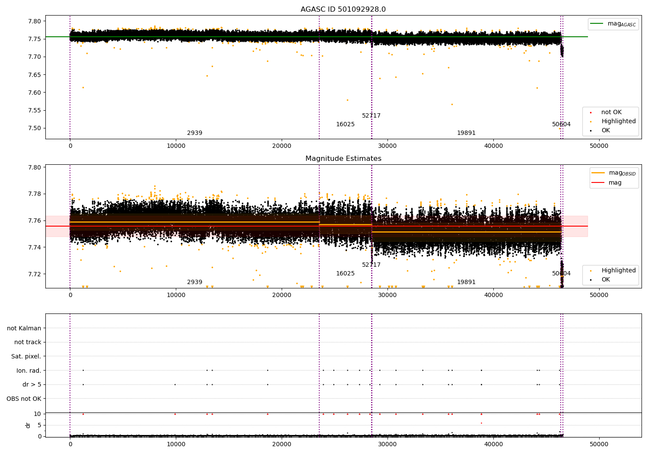Select the 'AGASC ID 501092928.0' title

click(x=343, y=10)
